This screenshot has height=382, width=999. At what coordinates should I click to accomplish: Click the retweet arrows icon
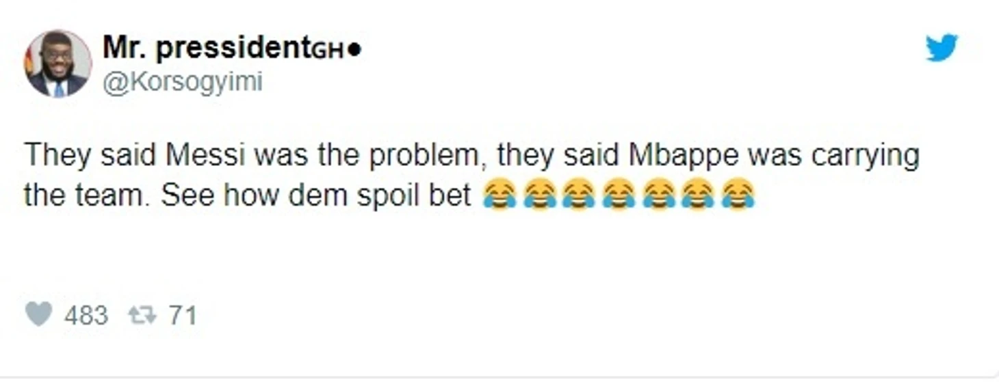click(142, 315)
